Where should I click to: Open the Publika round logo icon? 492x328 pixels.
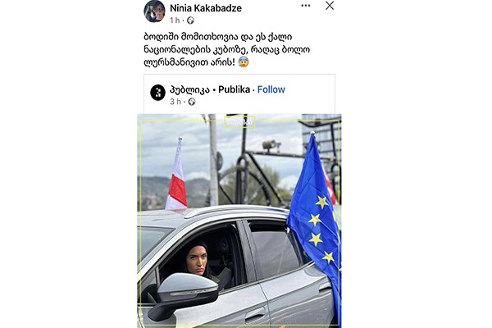[157, 93]
